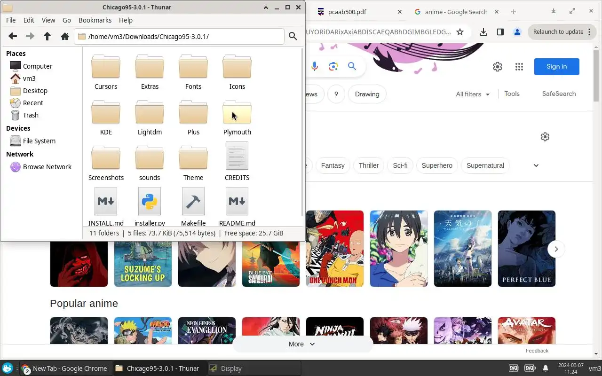
Task: Open Google quick settings gear beside apps grid
Action: (x=498, y=67)
